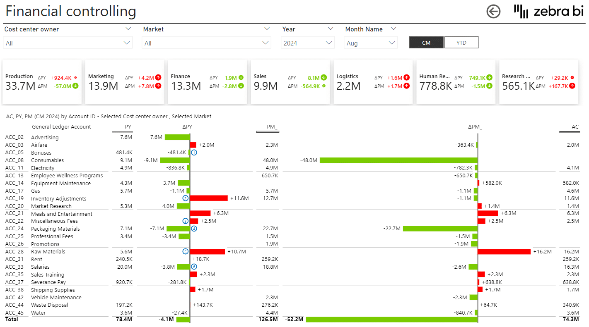This screenshot has height=327, width=589.
Task: Select the Advertising row in the table
Action: pos(46,137)
